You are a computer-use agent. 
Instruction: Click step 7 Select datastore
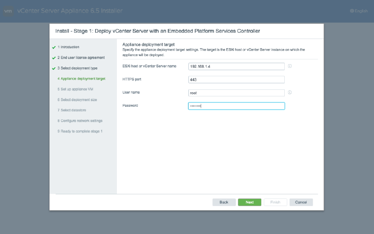tap(72, 110)
